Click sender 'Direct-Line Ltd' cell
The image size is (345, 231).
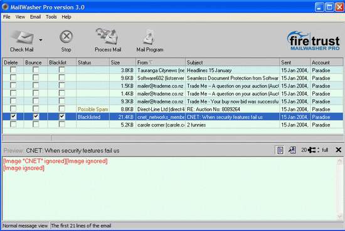pos(161,109)
